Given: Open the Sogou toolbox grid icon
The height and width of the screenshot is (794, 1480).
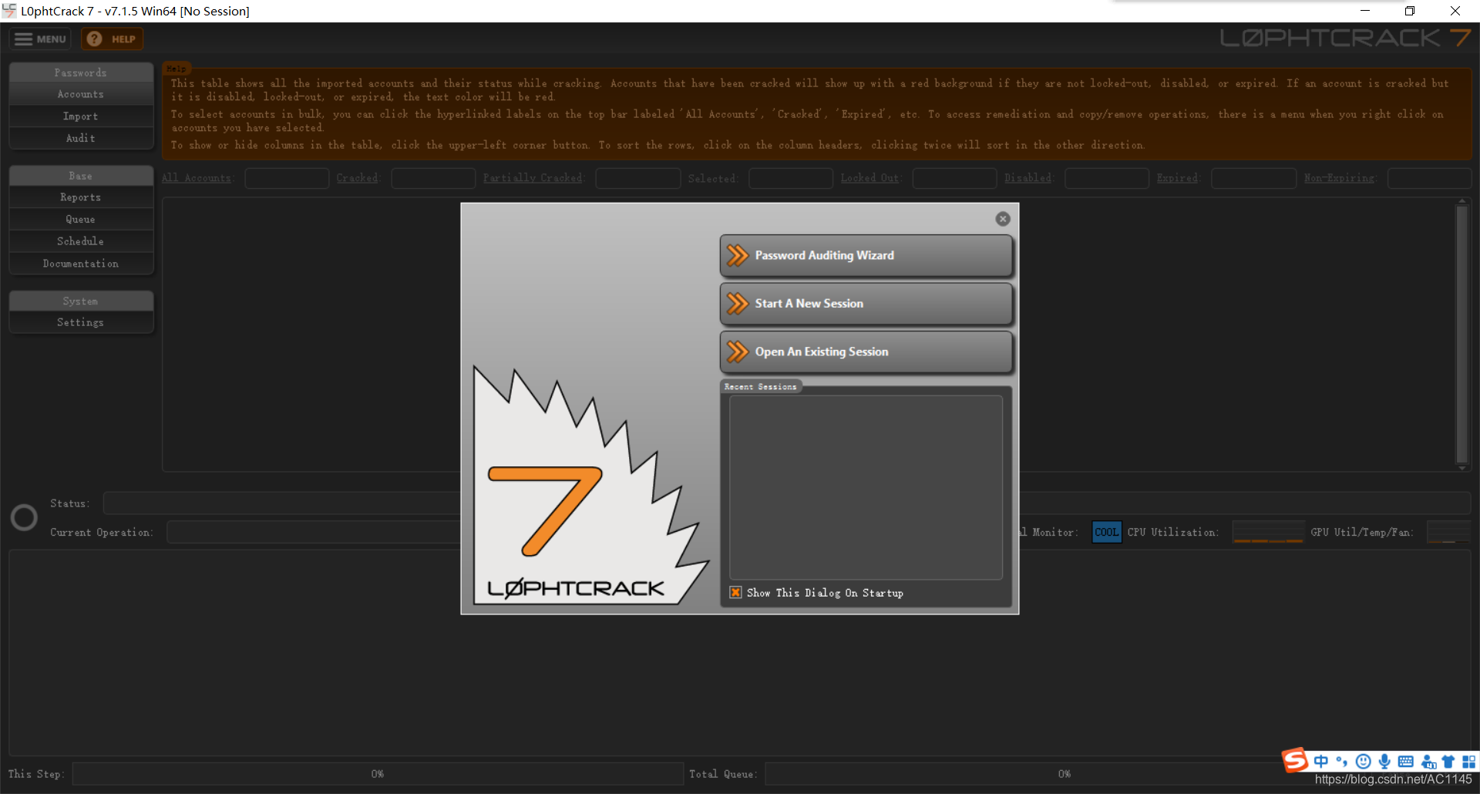Looking at the screenshot, I should (x=1468, y=762).
